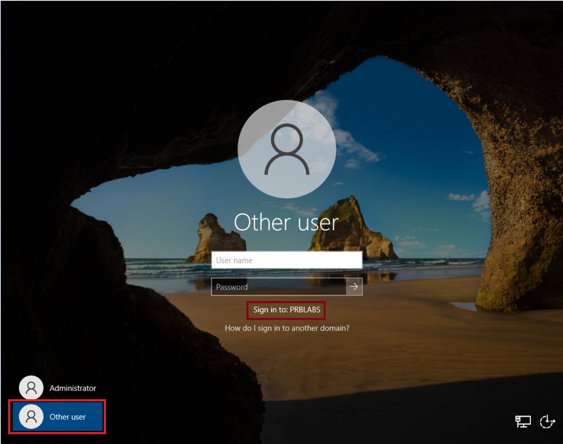
Task: Click the large 'Other user' heading
Action: click(286, 222)
